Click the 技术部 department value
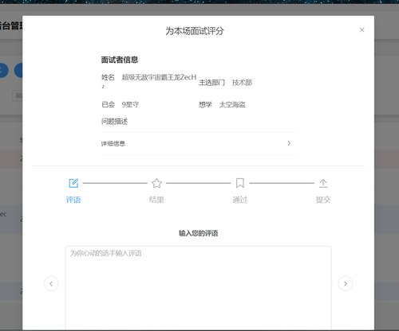 [242, 83]
